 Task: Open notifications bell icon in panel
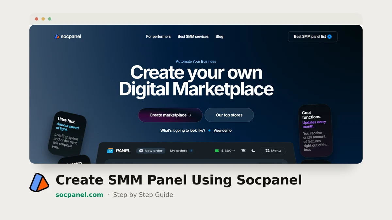pos(243,151)
